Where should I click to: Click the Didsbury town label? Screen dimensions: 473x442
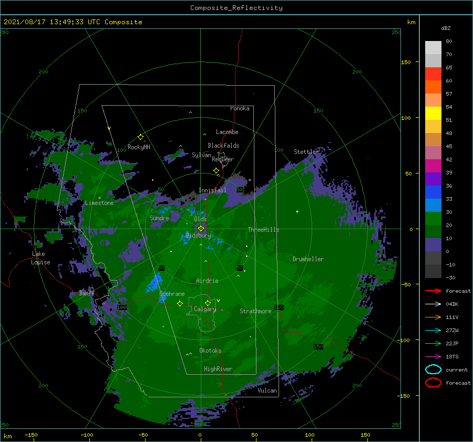pyautogui.click(x=198, y=235)
